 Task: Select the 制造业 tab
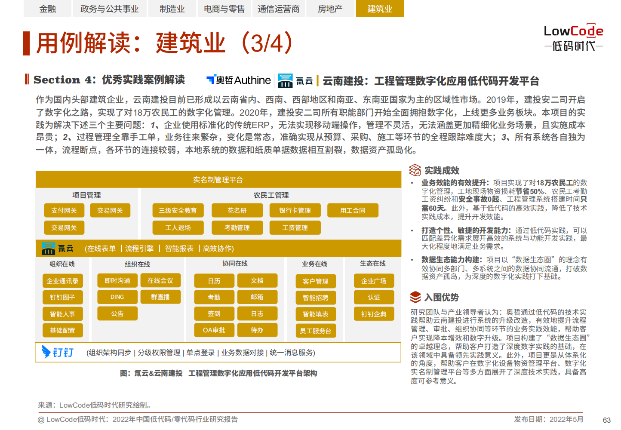tap(172, 9)
